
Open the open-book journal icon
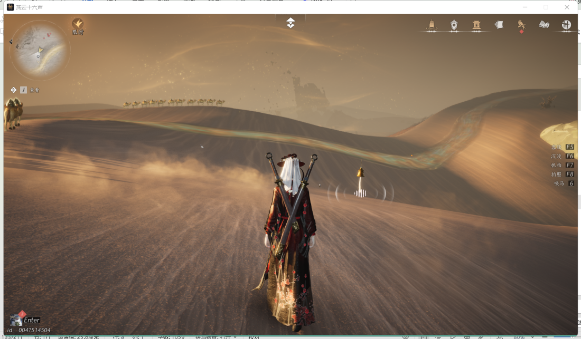pos(544,25)
